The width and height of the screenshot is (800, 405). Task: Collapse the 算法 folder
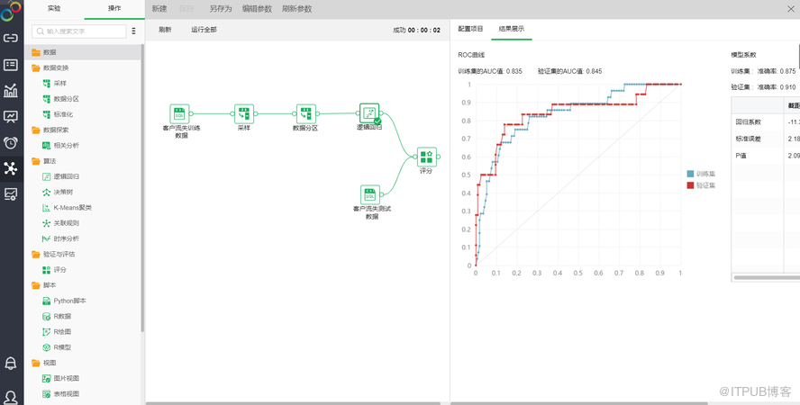(x=36, y=161)
